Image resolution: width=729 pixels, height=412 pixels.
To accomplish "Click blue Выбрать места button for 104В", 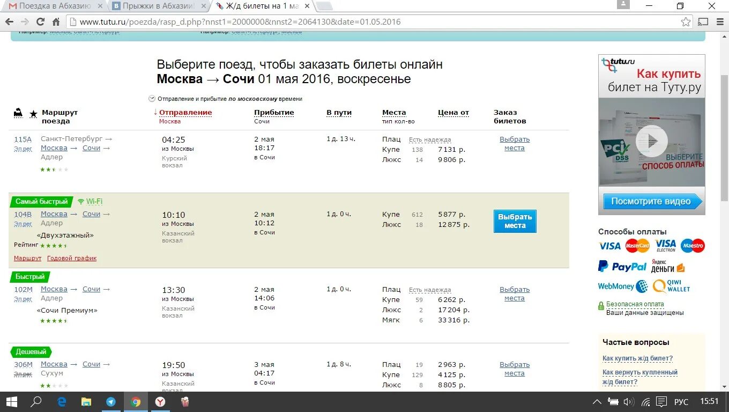I will [x=515, y=221].
